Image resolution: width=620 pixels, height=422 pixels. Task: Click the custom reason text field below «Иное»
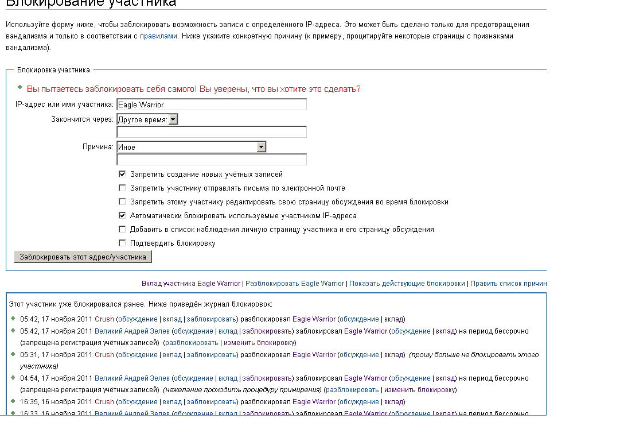[x=212, y=160]
